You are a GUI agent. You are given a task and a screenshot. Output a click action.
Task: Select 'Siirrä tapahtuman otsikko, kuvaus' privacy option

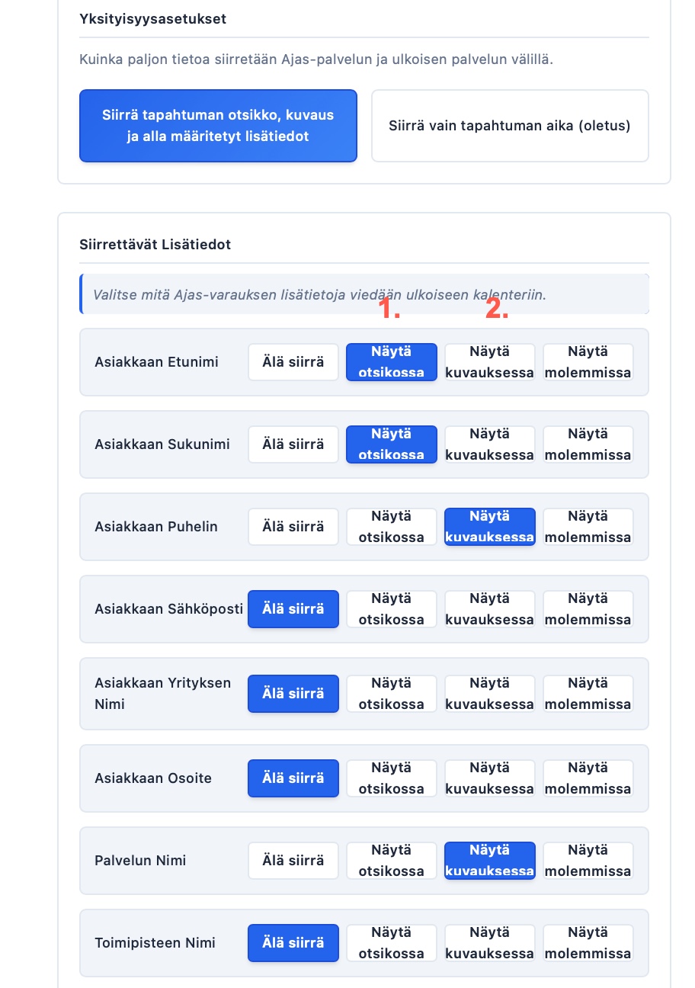[218, 126]
